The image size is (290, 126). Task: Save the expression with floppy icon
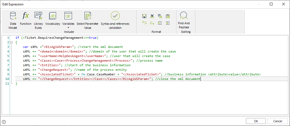pyautogui.click(x=144, y=16)
